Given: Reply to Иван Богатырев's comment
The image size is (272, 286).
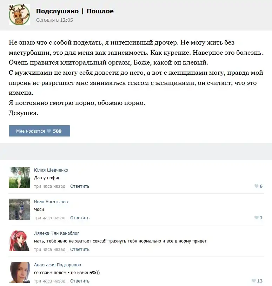Looking at the screenshot, I should [80, 218].
